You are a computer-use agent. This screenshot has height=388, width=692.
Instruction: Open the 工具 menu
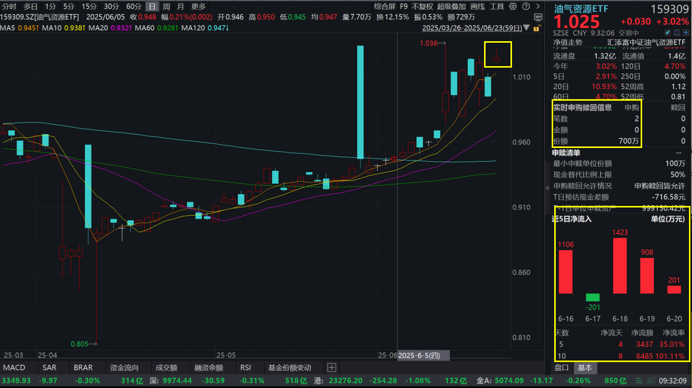coord(497,6)
